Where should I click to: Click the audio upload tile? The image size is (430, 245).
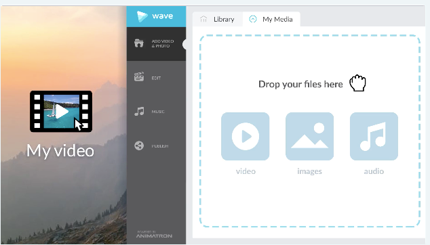pos(374,136)
